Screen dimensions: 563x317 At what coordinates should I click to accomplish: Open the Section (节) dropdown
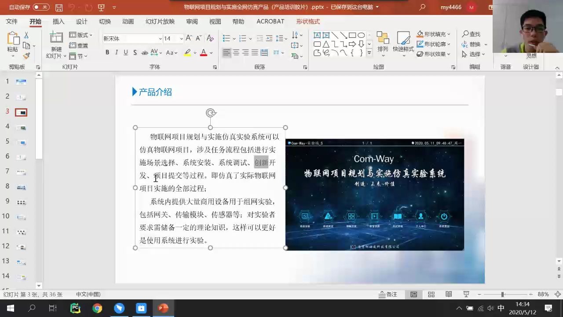pyautogui.click(x=79, y=56)
